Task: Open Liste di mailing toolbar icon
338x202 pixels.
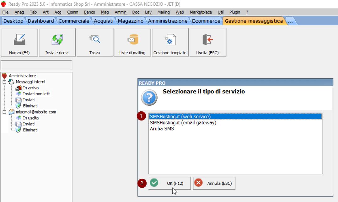Action: click(132, 40)
